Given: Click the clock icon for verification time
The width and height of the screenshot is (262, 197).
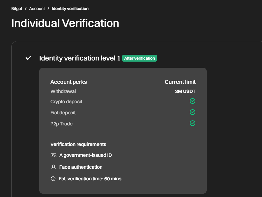Looking at the screenshot, I should 53,179.
